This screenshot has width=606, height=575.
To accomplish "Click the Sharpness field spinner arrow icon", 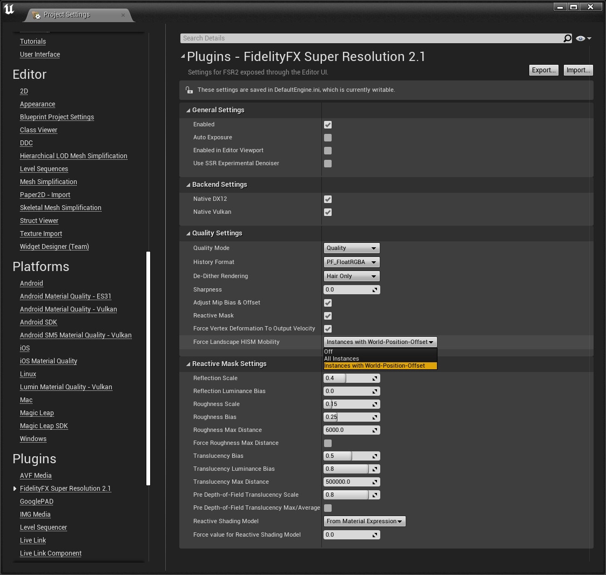I will click(x=375, y=290).
